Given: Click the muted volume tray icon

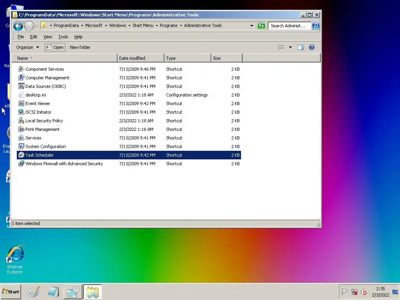Looking at the screenshot, I should coord(364,291).
